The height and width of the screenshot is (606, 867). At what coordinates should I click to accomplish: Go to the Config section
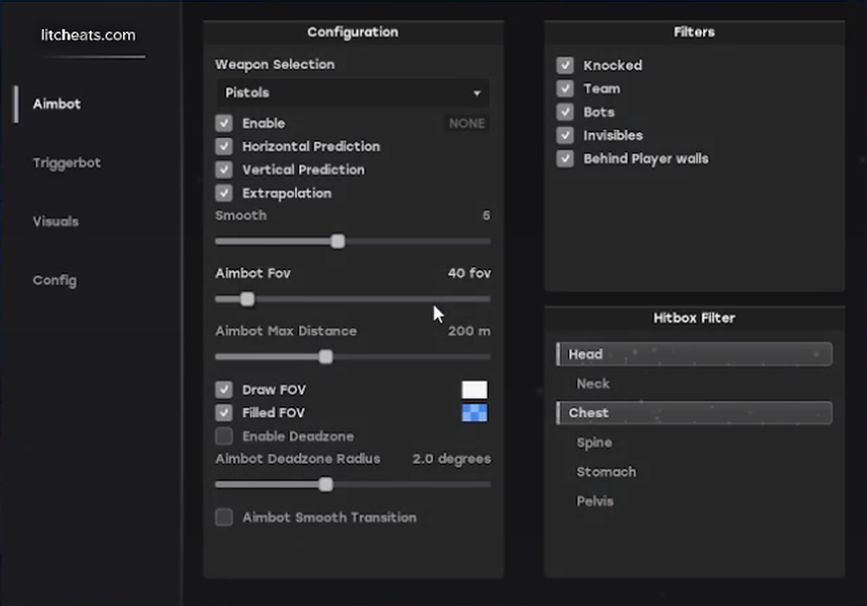click(x=55, y=280)
